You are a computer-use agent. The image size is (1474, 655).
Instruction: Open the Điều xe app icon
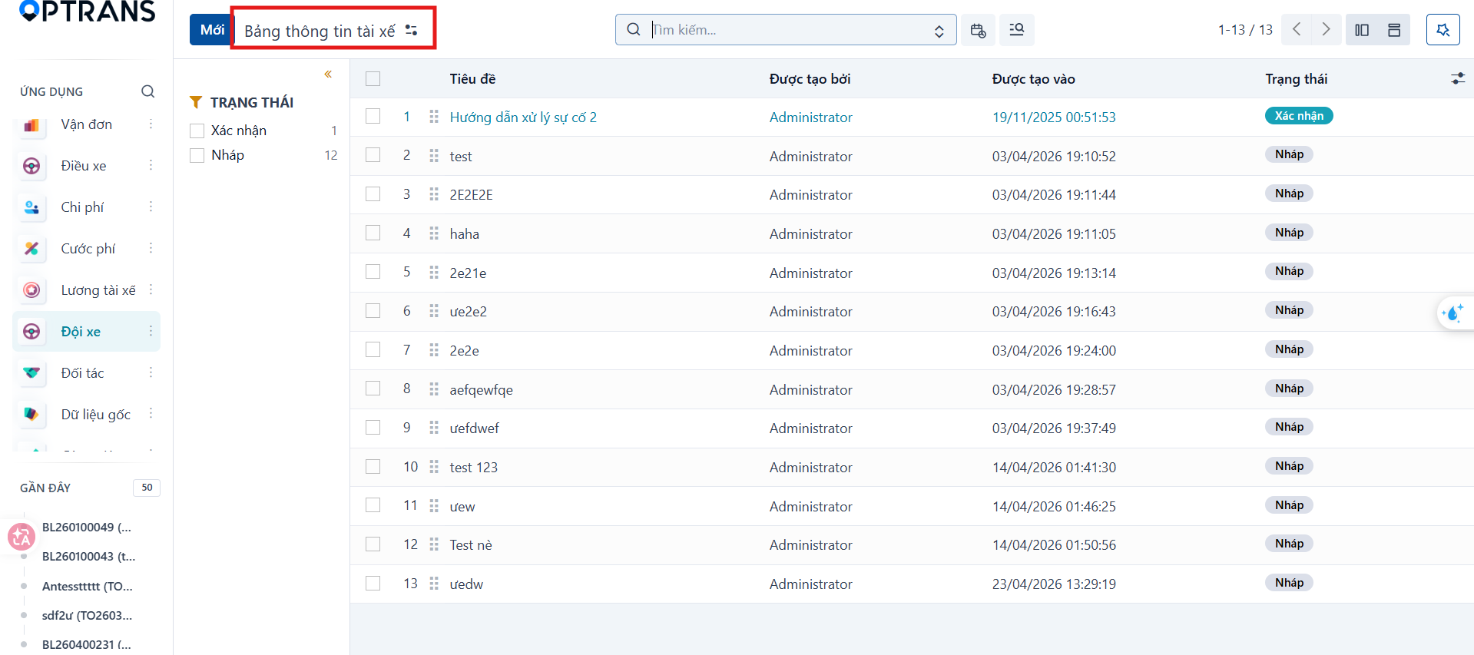pos(31,166)
